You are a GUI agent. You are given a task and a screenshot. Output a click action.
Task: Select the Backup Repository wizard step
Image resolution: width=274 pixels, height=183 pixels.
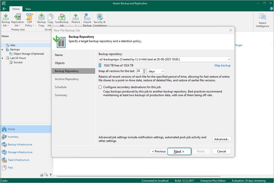point(73,71)
